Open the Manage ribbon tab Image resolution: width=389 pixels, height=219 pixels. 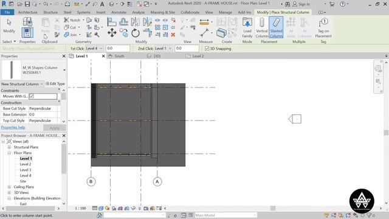pyautogui.click(x=225, y=12)
